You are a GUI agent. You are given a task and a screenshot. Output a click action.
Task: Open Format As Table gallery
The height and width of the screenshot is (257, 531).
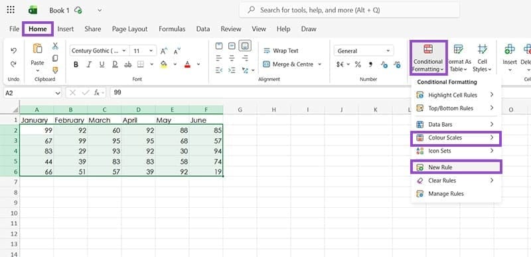click(458, 58)
